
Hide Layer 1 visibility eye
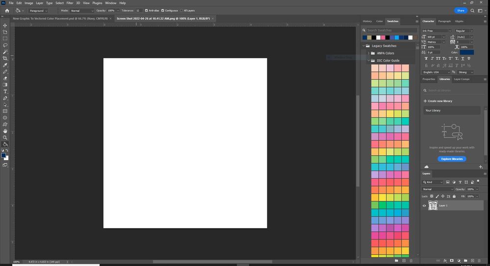click(424, 206)
